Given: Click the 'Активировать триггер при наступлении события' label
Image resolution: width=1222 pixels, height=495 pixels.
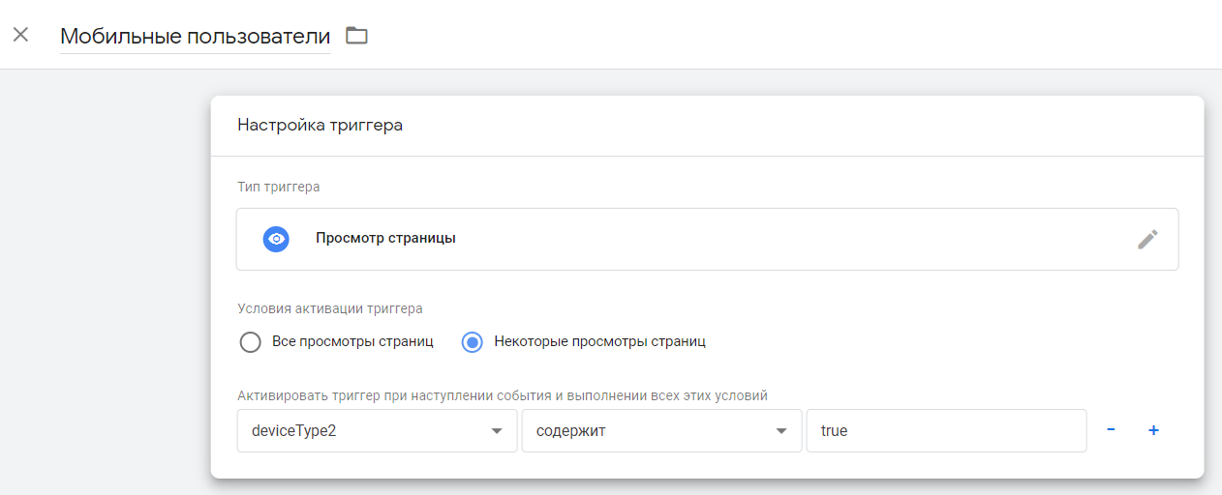Looking at the screenshot, I should (503, 395).
